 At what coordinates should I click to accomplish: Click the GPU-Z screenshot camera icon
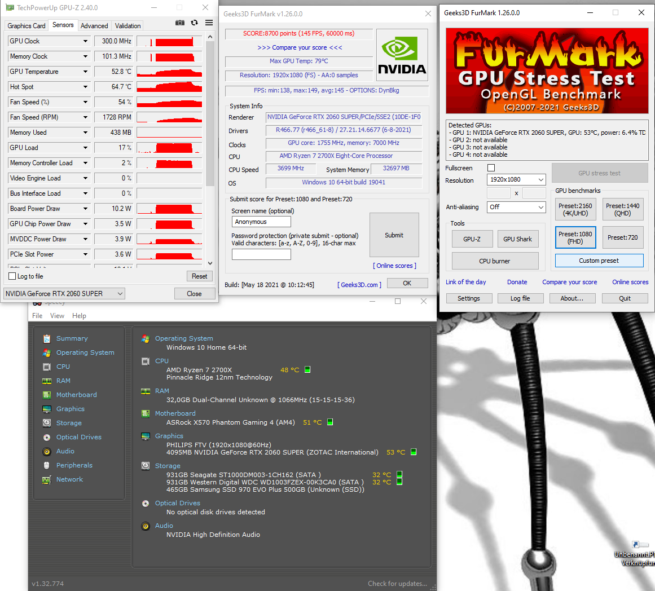click(x=180, y=23)
